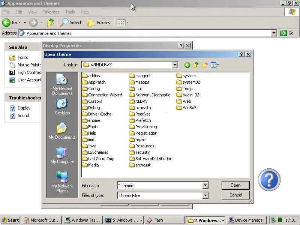The image size is (300, 225).
Task: Open the View menu
Action: point(32,12)
